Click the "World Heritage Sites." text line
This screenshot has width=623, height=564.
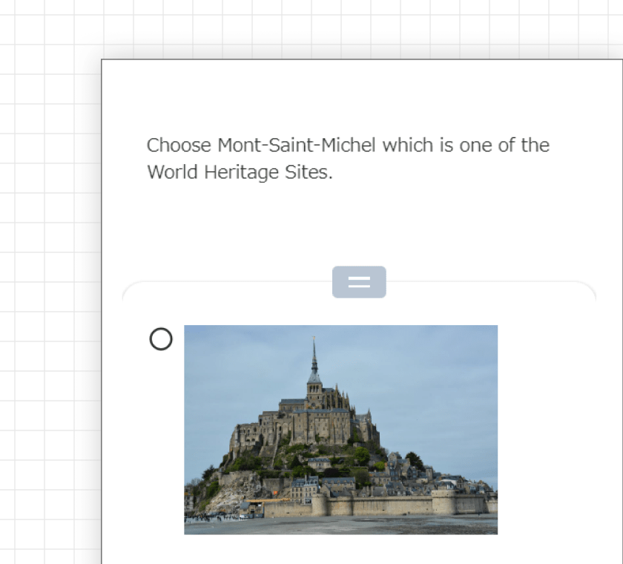[x=240, y=172]
